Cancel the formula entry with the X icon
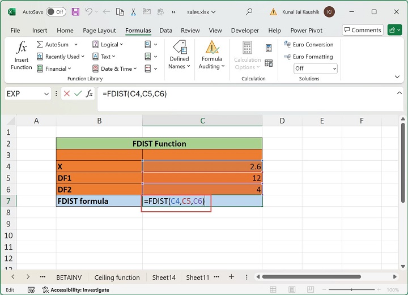Screen dimensions: 408x295 (x=67, y=93)
